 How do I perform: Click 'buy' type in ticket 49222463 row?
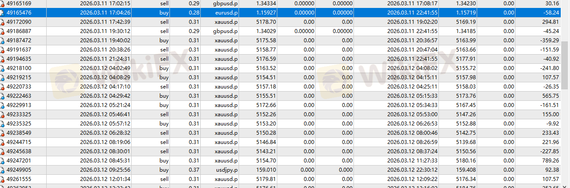point(164,96)
